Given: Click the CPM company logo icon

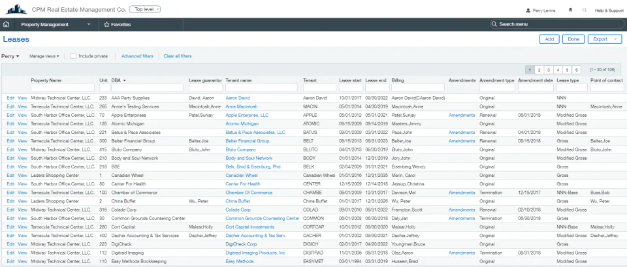Looking at the screenshot, I should click(16, 8).
